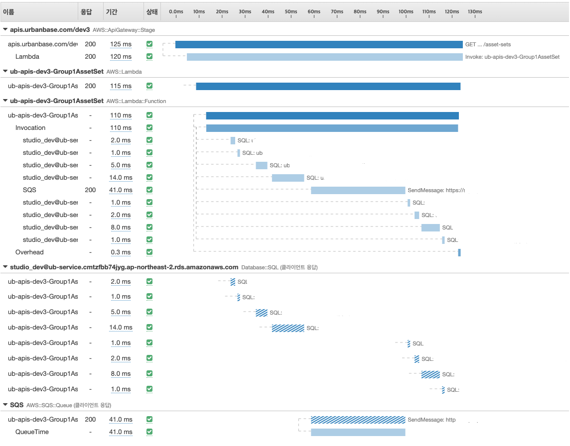The height and width of the screenshot is (446, 570).
Task: Collapse the SQS AWS::SQS::Queue group
Action: (x=5, y=405)
